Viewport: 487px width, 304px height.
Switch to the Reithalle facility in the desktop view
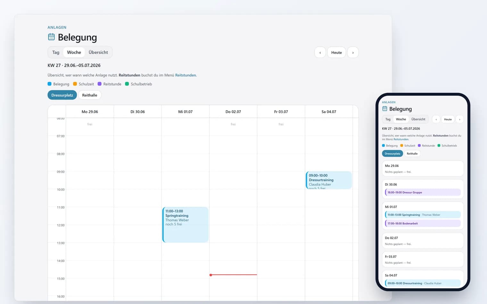90,95
